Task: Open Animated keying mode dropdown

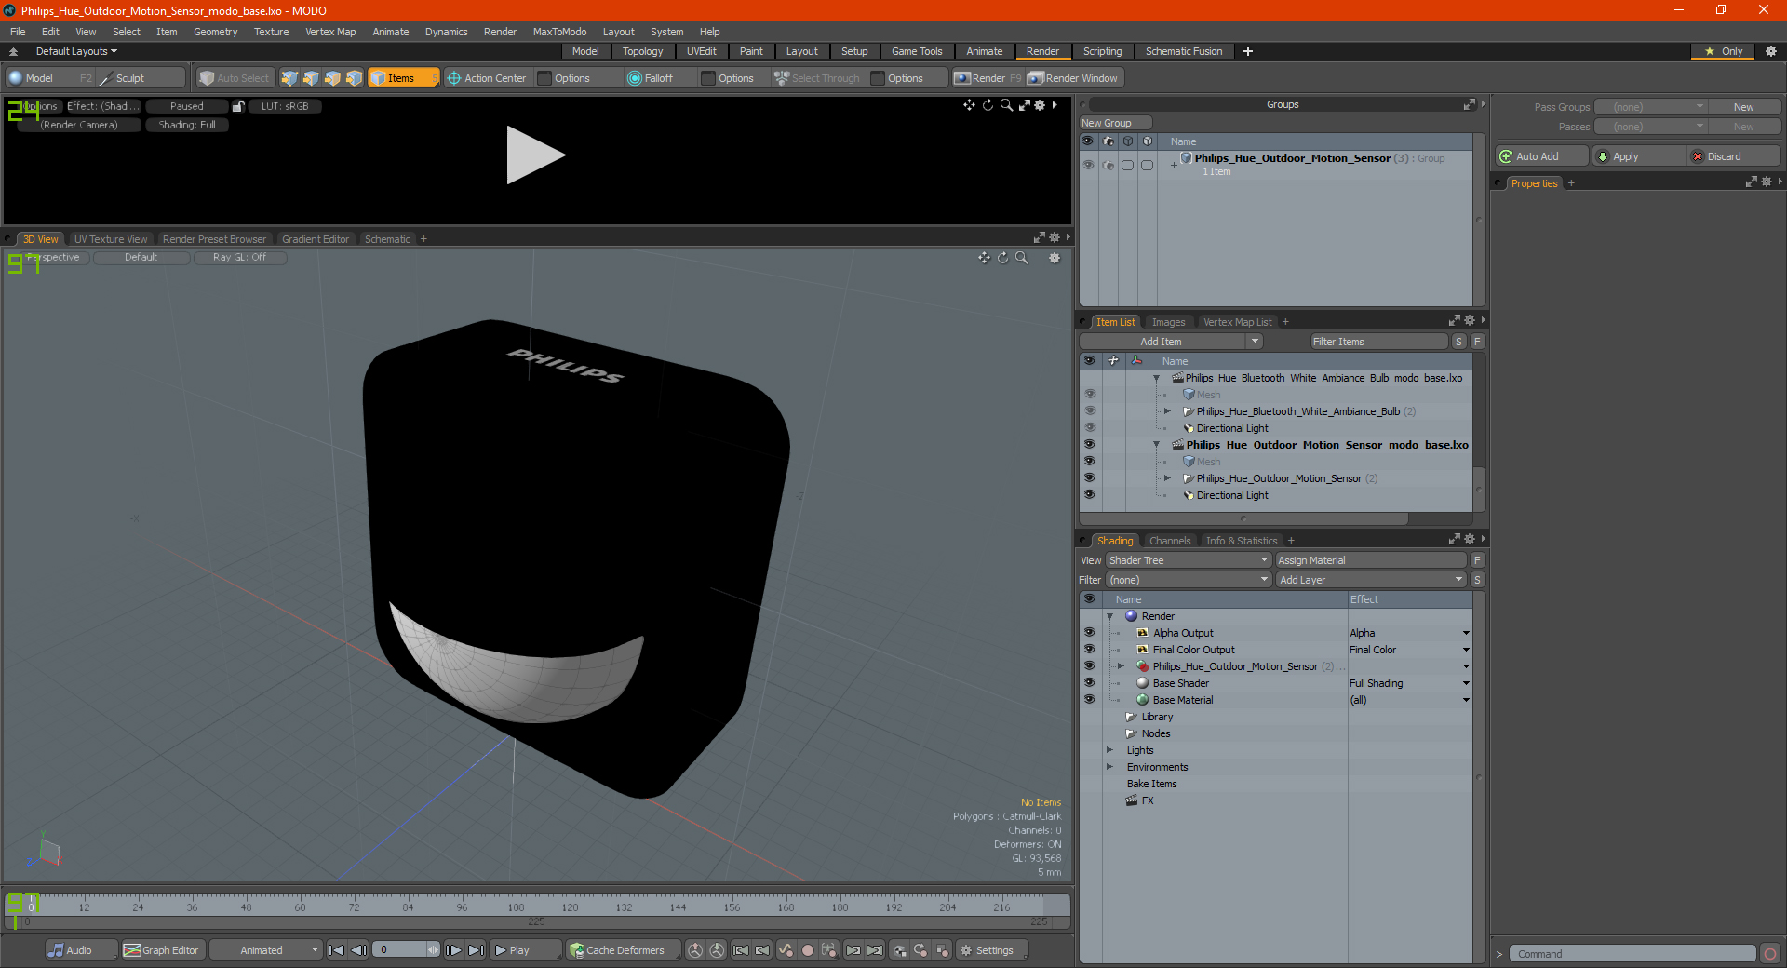Action: click(265, 950)
